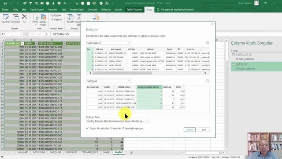The height and width of the screenshot is (159, 282).
Task: Open the Tablo Tasarımı ribbon tab
Action: point(134,10)
